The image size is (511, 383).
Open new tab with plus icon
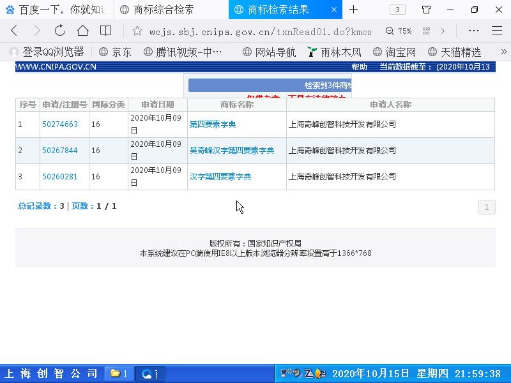353,10
